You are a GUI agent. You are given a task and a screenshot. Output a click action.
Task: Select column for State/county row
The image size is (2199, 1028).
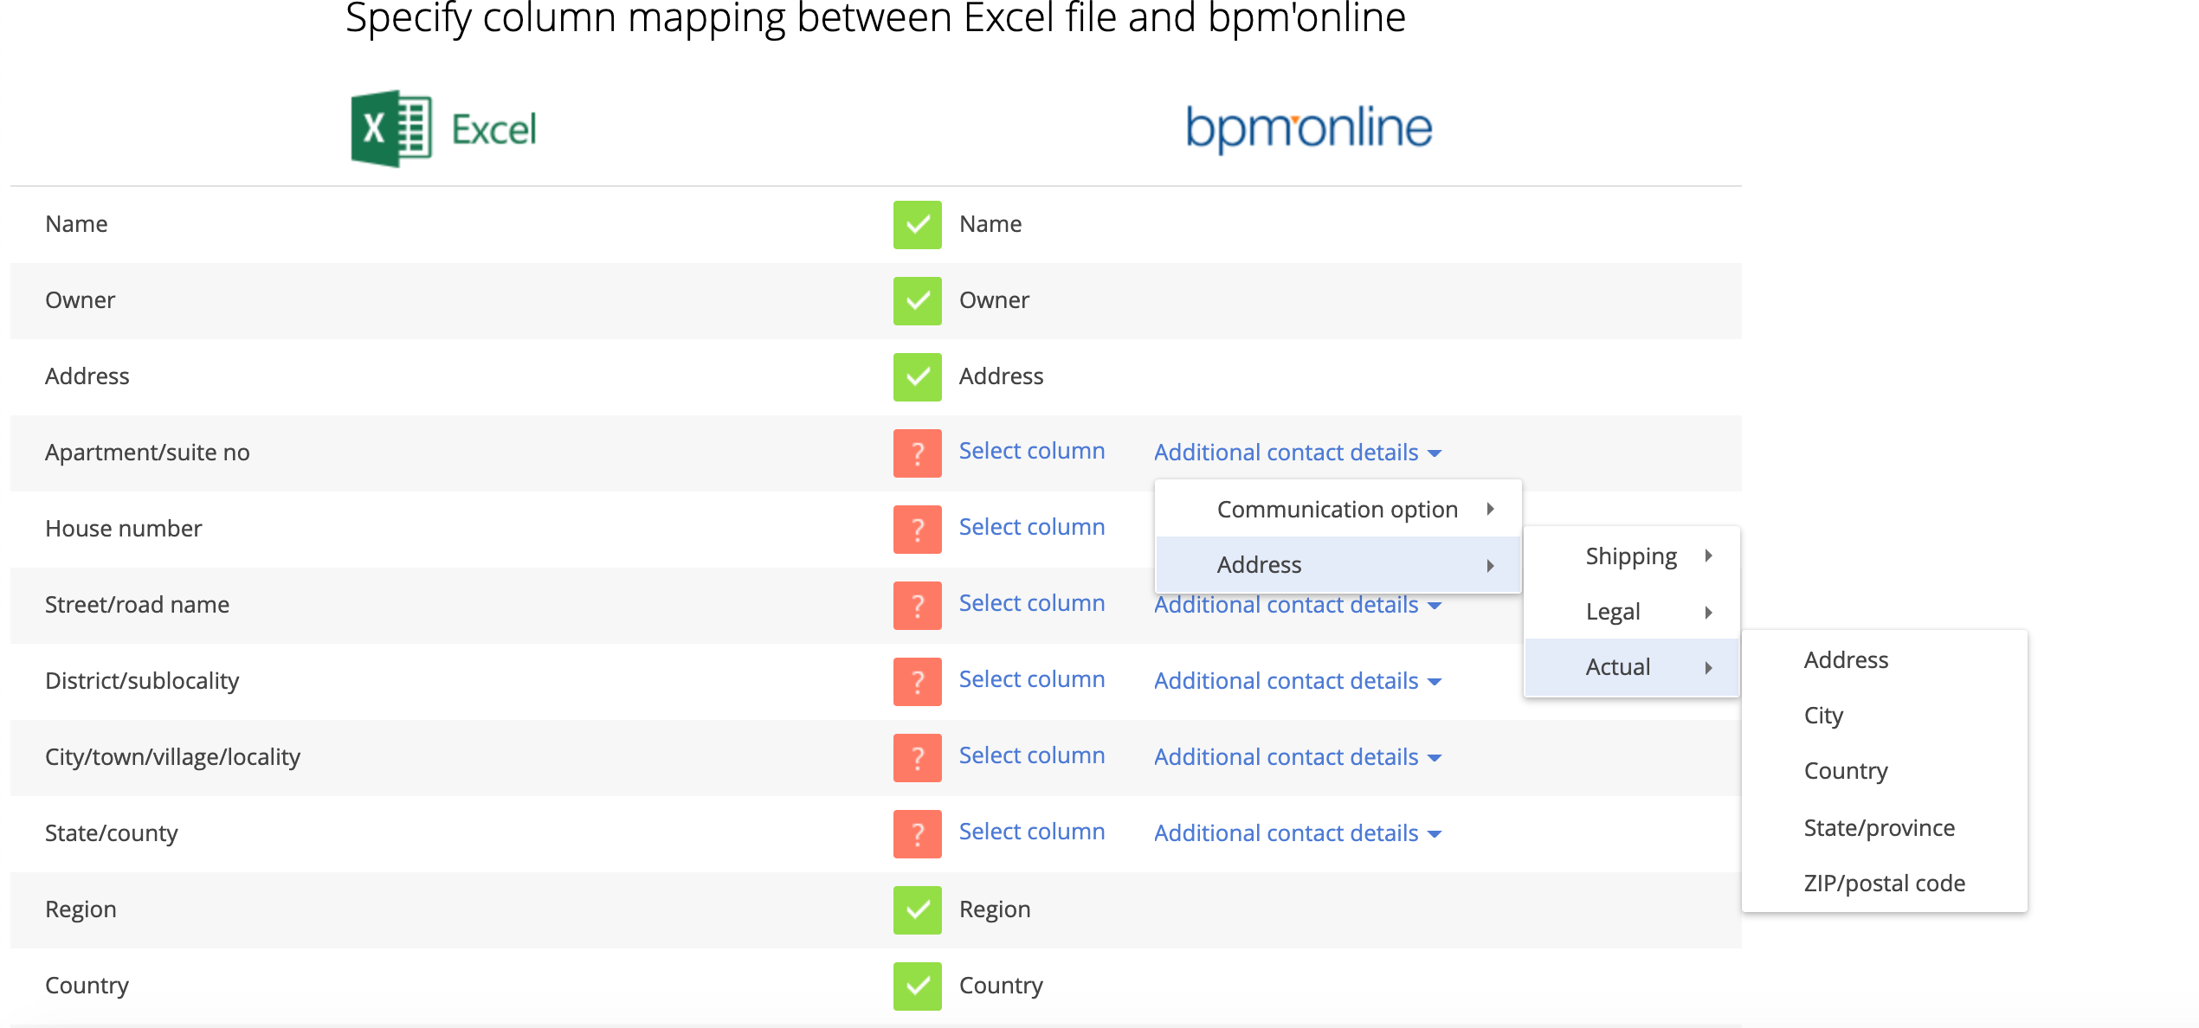(1032, 832)
